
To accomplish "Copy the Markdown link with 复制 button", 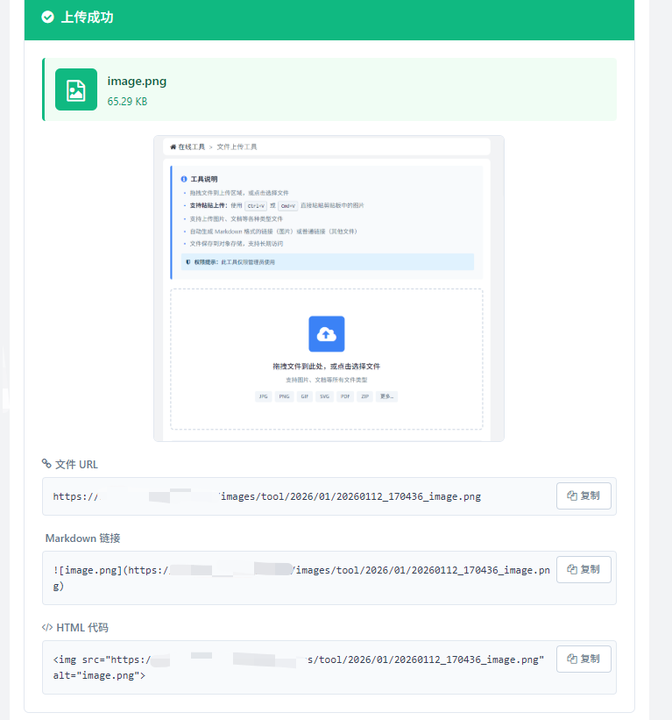I will pyautogui.click(x=584, y=569).
